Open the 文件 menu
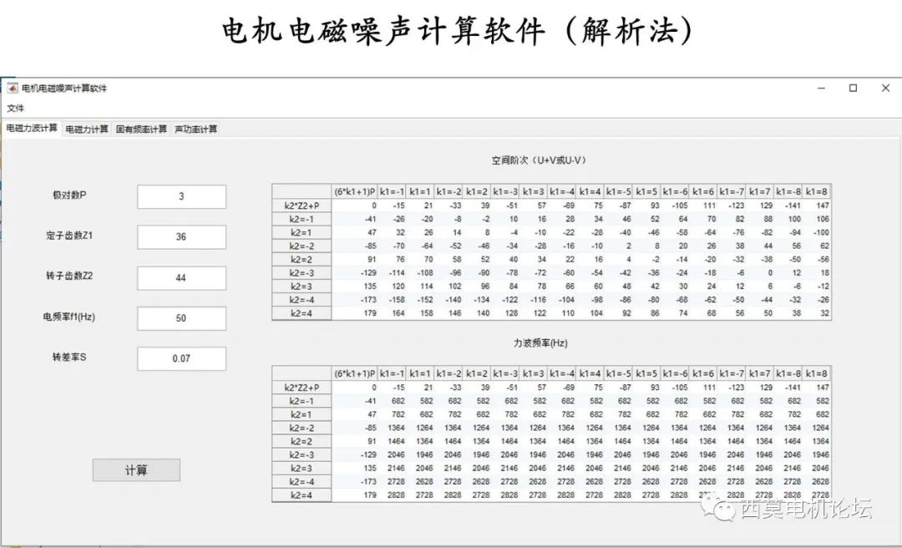Viewport: 902px width, 548px height. click(17, 108)
